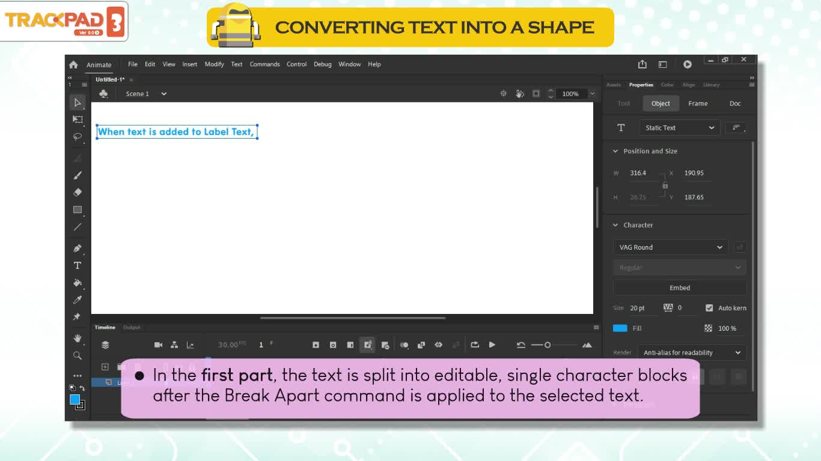Select the Line tool
This screenshot has height=461, width=821.
click(x=78, y=227)
